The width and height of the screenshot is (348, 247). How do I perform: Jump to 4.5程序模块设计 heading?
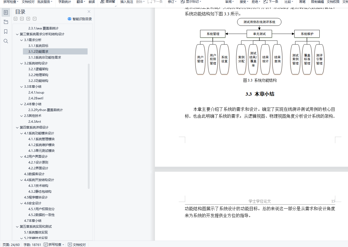tap(36, 197)
